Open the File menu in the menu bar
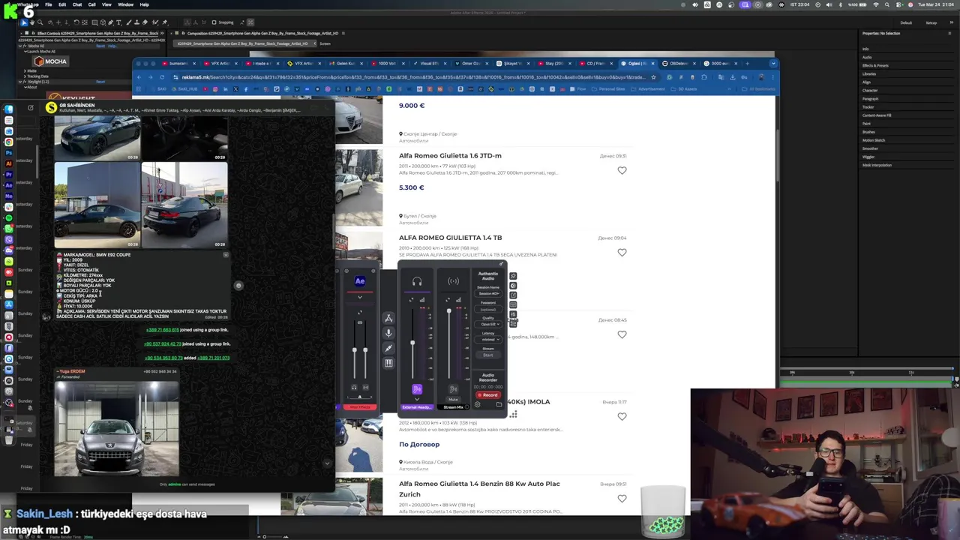Screen dimensions: 960x540 tap(49, 4)
